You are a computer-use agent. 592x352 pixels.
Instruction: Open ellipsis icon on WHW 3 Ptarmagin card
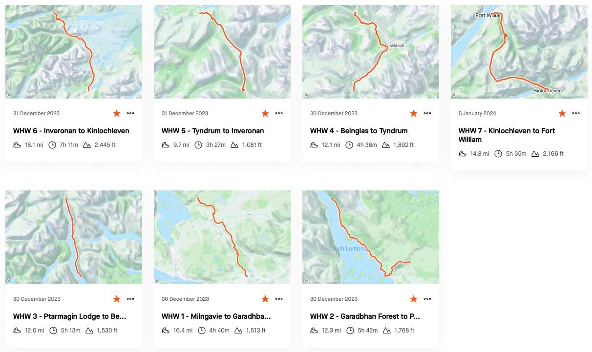130,299
